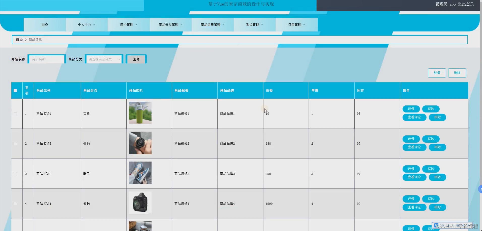
Task: Click 详情 button for 商品名称2
Action: (x=411, y=139)
